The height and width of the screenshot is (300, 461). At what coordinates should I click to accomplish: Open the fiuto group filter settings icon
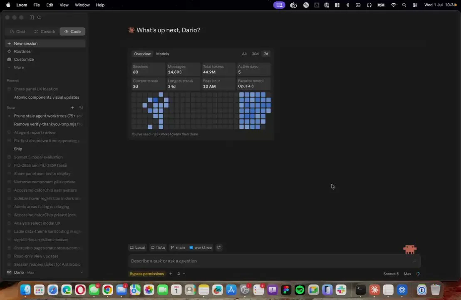point(81,108)
